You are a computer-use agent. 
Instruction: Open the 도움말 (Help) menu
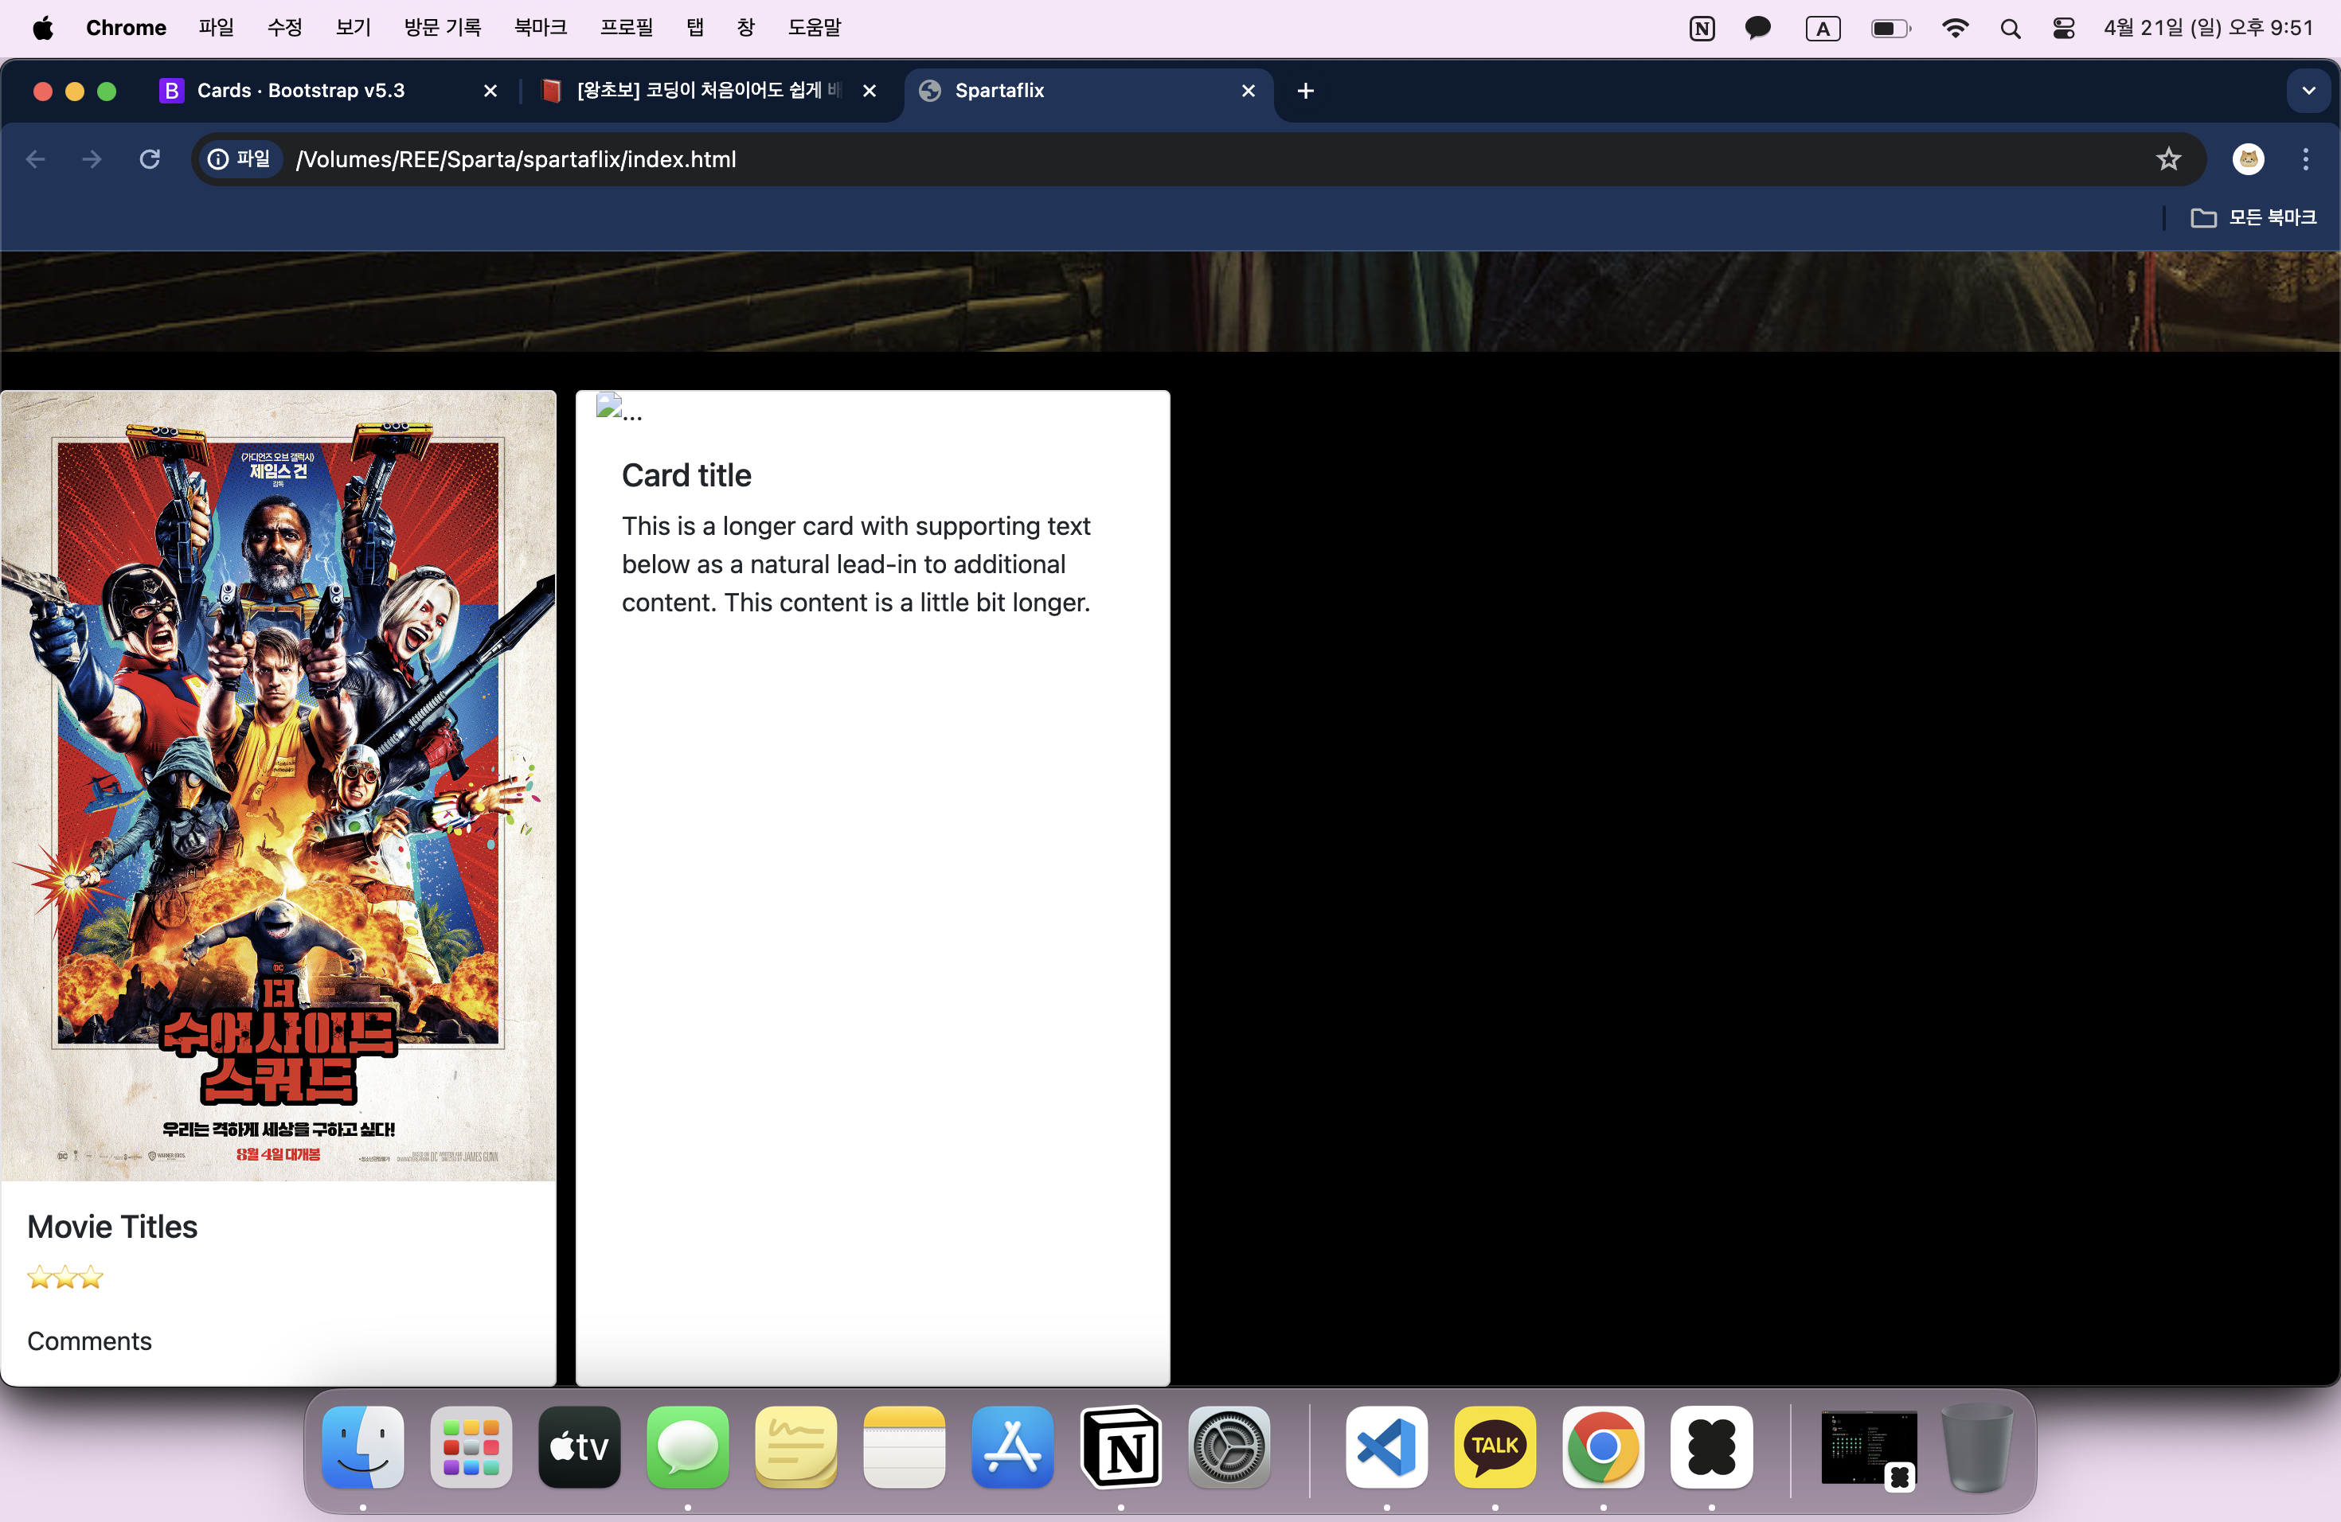[x=815, y=28]
